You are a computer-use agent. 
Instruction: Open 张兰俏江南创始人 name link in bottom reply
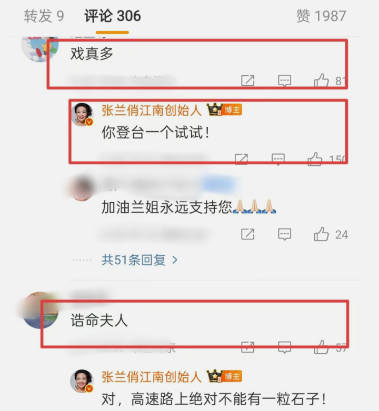coord(152,377)
